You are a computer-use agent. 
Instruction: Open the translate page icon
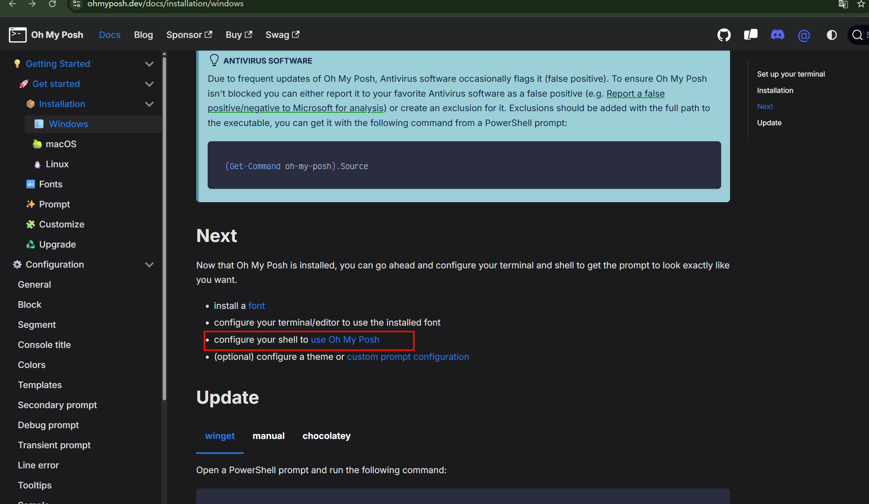coord(843,4)
